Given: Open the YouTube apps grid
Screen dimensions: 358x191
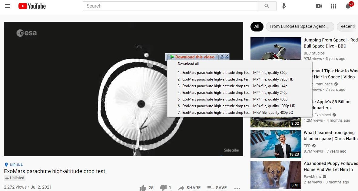Looking at the screenshot, I should (333, 6).
